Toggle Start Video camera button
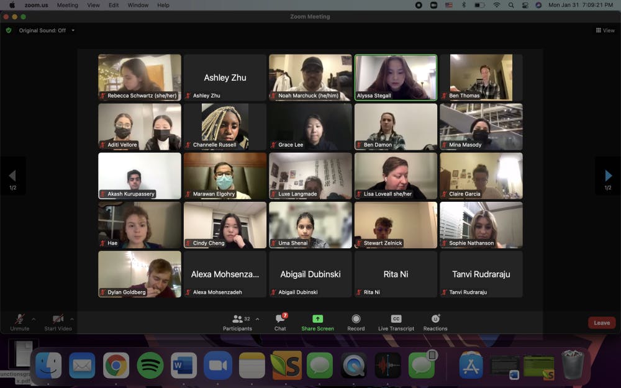This screenshot has width=621, height=388. [58, 319]
